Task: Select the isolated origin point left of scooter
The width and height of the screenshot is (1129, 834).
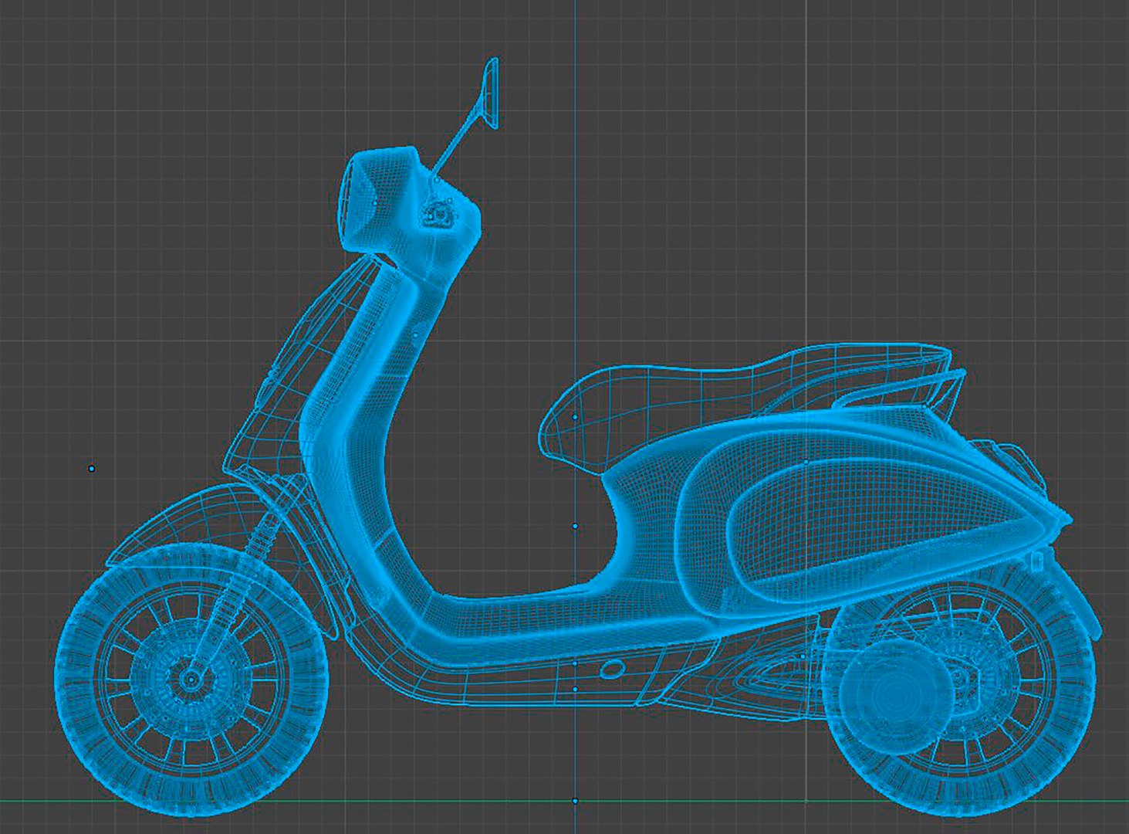Action: [x=92, y=469]
